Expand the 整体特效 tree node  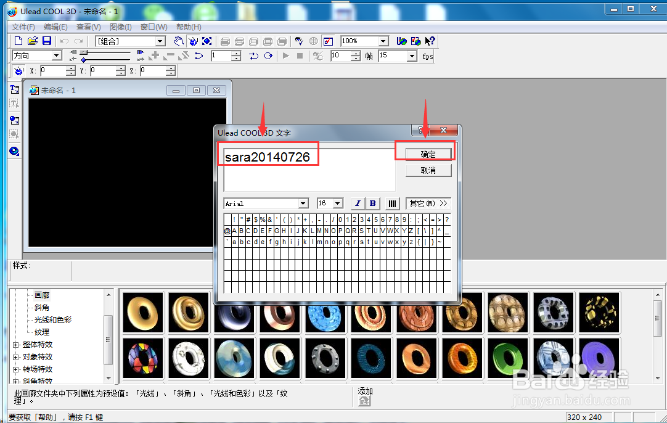[x=16, y=345]
